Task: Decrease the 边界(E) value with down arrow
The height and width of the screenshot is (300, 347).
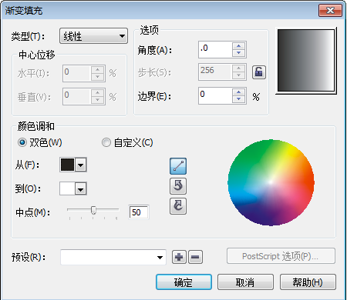Action: pos(239,99)
